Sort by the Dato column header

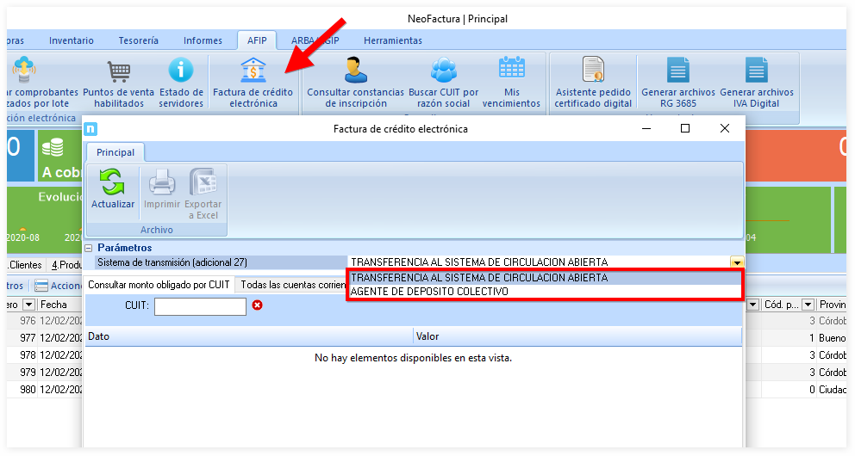click(248, 336)
